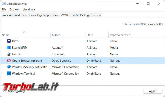165x97 pixels.
Task: Sort the list by the Stato column
Action: [90, 35]
